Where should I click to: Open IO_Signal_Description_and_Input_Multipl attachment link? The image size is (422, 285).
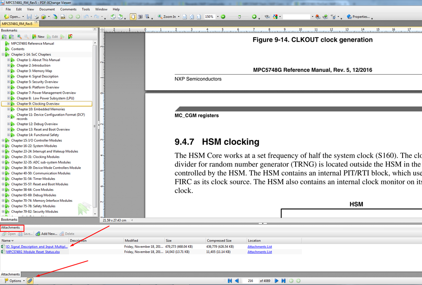point(37,247)
